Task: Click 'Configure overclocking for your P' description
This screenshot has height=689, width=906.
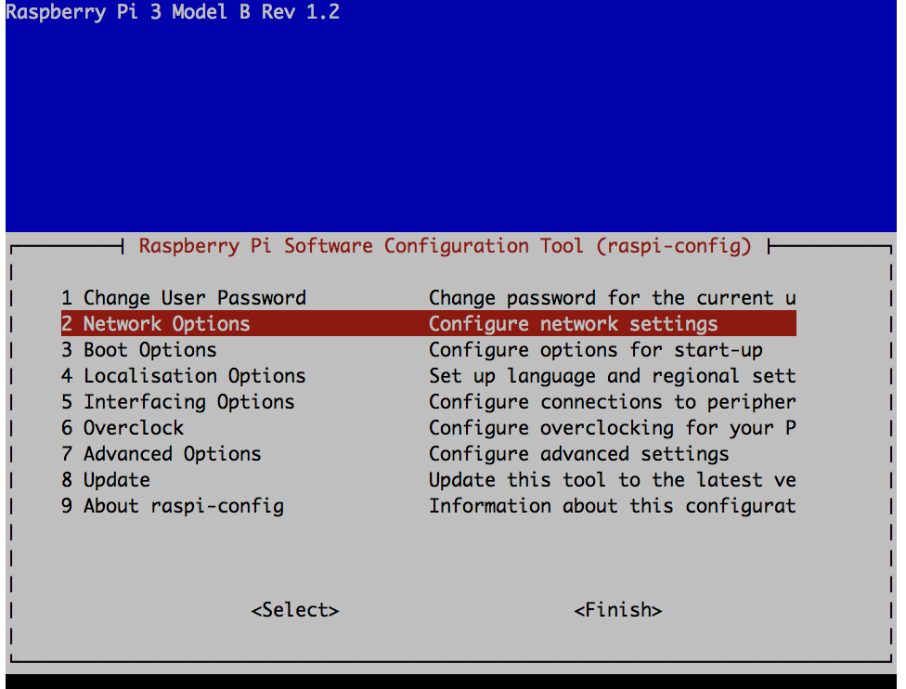Action: click(x=613, y=428)
